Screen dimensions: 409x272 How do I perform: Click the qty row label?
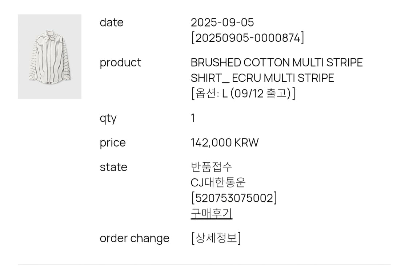(x=108, y=118)
